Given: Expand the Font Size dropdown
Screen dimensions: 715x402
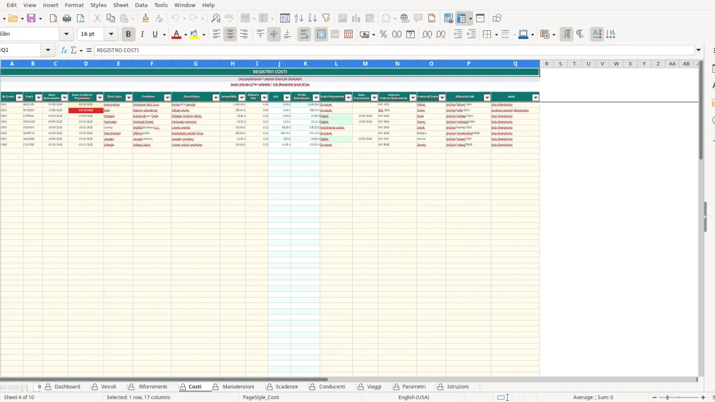Looking at the screenshot, I should (x=111, y=35).
